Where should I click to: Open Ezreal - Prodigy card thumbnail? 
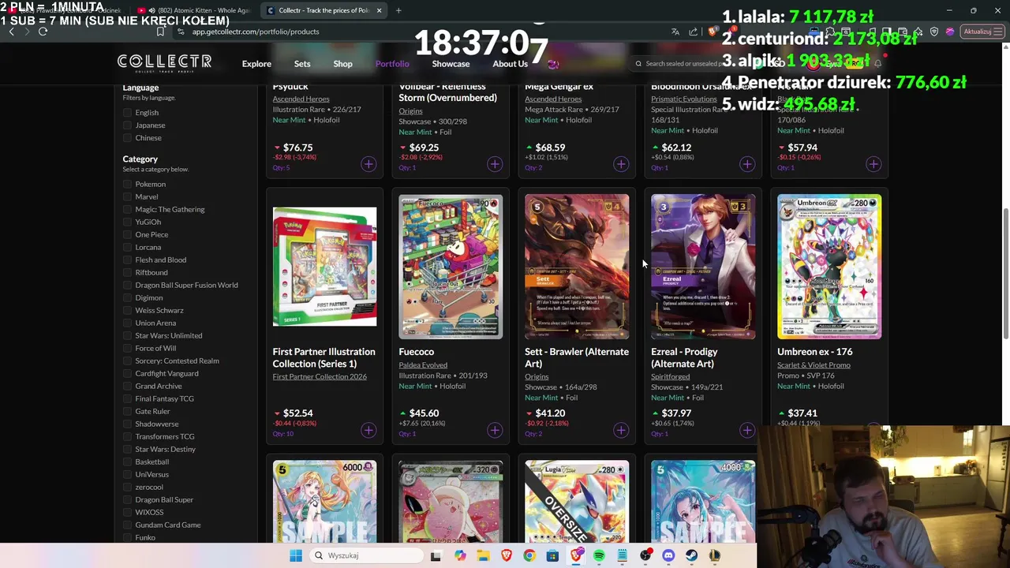[x=703, y=267]
